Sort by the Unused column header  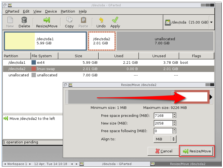[x=159, y=56]
